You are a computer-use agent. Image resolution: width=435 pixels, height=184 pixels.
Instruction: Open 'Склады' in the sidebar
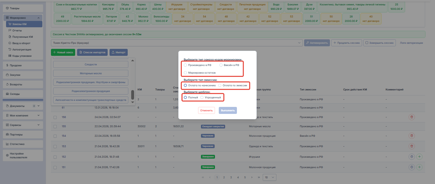23,94
